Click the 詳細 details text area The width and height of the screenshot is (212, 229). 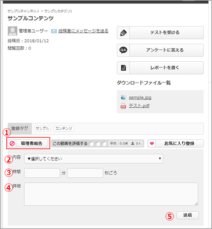point(111,194)
